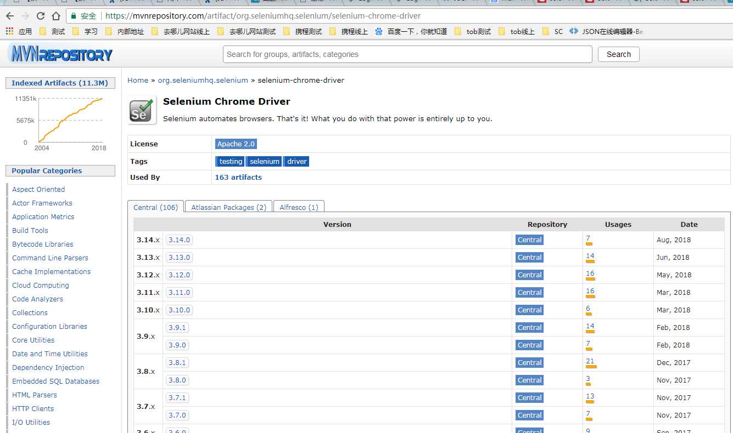Open the 测试 bookmark folder
The height and width of the screenshot is (433, 733).
click(52, 31)
